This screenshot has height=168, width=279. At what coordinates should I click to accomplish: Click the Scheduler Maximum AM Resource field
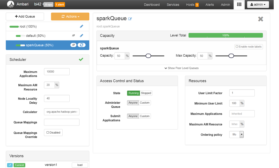click(x=49, y=85)
